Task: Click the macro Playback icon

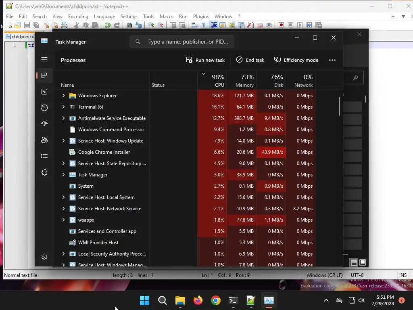Action: [x=300, y=25]
